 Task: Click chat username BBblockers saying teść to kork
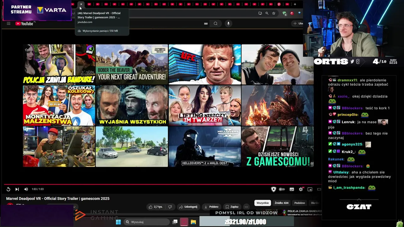[x=352, y=108]
